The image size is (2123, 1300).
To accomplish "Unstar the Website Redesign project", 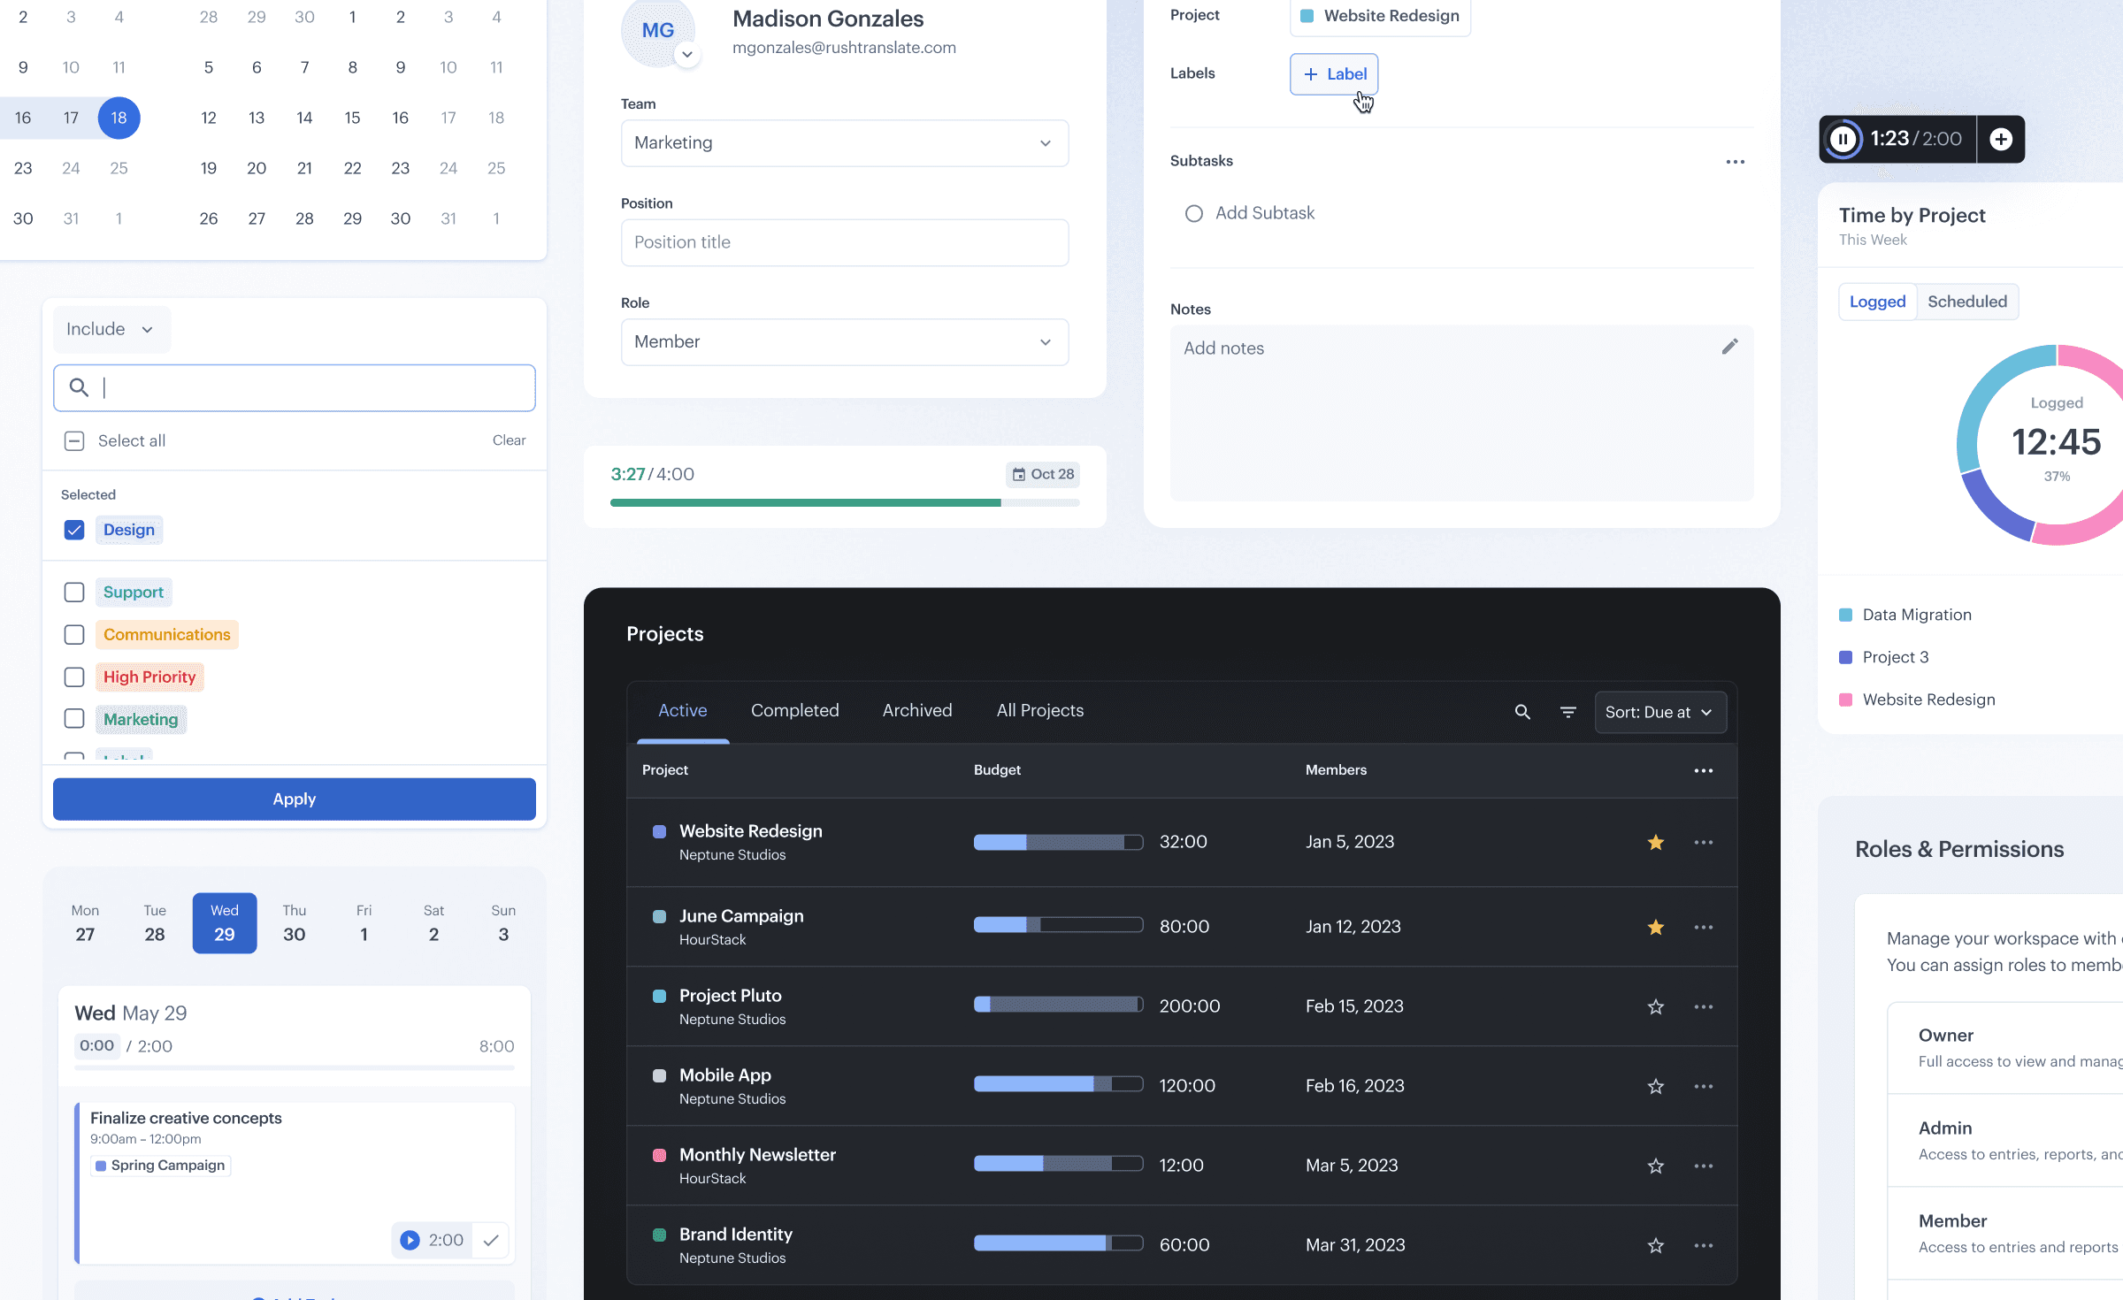I will pyautogui.click(x=1656, y=843).
